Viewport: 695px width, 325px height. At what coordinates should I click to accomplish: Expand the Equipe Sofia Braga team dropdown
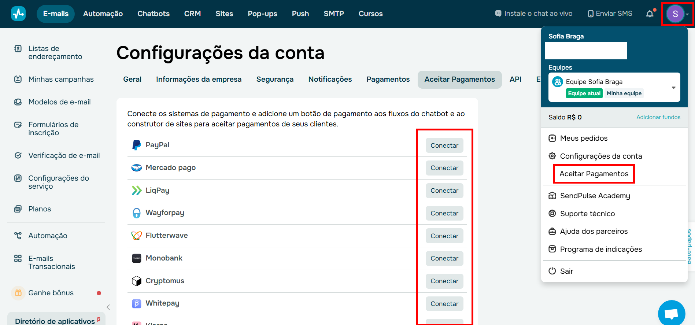[673, 88]
